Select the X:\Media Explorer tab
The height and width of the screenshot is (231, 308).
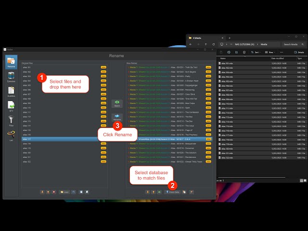click(x=202, y=37)
